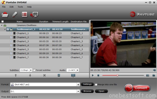Click the Load DVD disc icon
This screenshot has height=99, width=157.
(5, 15)
